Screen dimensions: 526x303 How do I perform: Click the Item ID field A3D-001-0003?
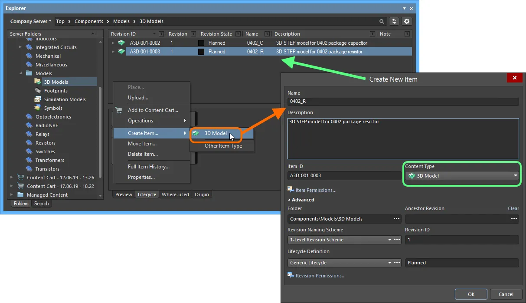(344, 176)
